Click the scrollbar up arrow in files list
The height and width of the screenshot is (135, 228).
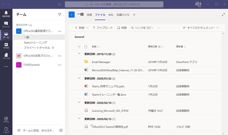[223, 33]
